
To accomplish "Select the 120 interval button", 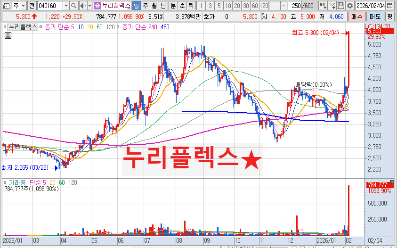I will point(264,6).
